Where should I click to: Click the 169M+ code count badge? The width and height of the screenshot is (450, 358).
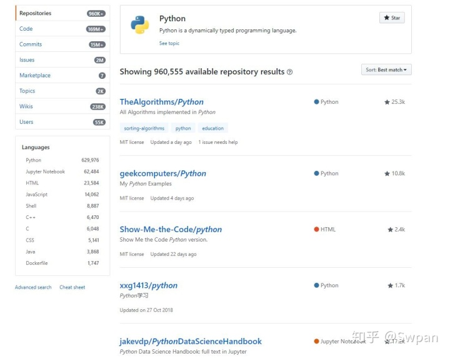[x=96, y=29]
